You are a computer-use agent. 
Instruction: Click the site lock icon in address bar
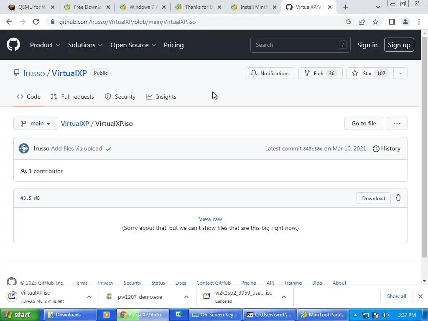[53, 22]
